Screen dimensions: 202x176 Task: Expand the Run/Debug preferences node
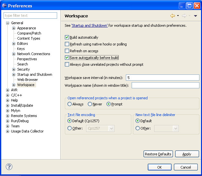pos(8,121)
